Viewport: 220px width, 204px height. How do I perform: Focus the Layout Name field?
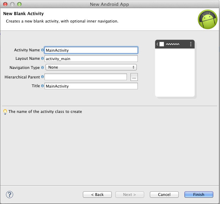(91, 59)
